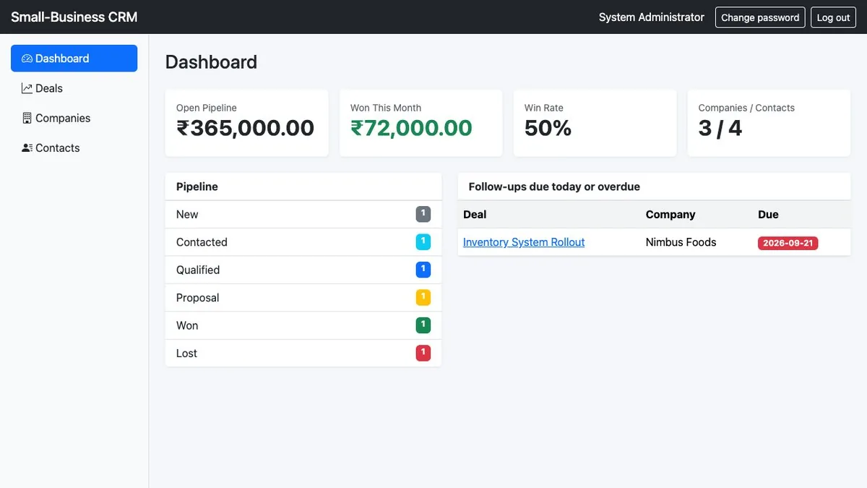Click the Follow-ups due today or overdue header

coord(654,187)
